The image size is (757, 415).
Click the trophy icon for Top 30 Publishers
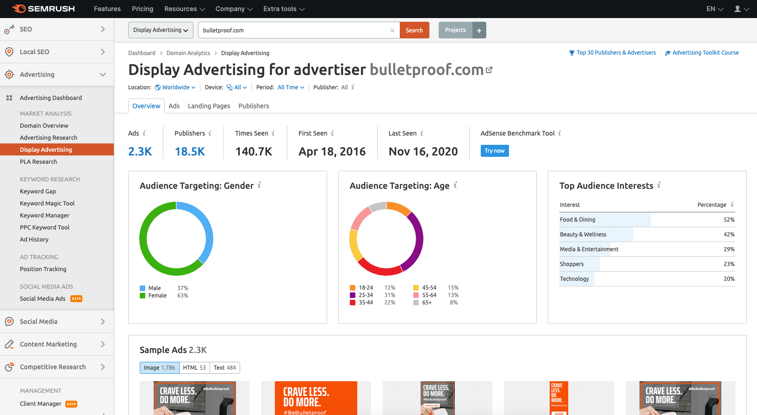[572, 53]
